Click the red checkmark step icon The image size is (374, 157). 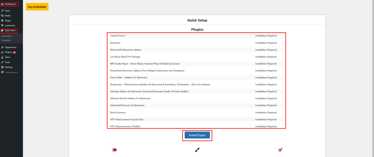(280, 150)
